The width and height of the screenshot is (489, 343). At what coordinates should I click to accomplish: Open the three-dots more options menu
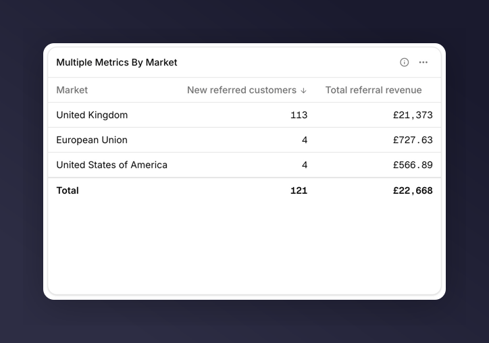tap(423, 62)
